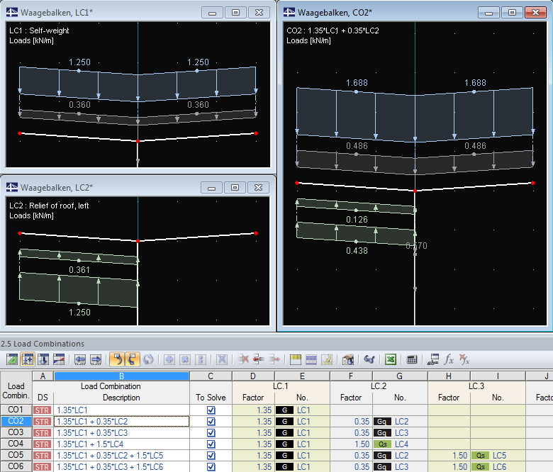553x472 pixels.
Task: Click LC.1 factor 1.35 in CO1 row
Action: click(253, 410)
